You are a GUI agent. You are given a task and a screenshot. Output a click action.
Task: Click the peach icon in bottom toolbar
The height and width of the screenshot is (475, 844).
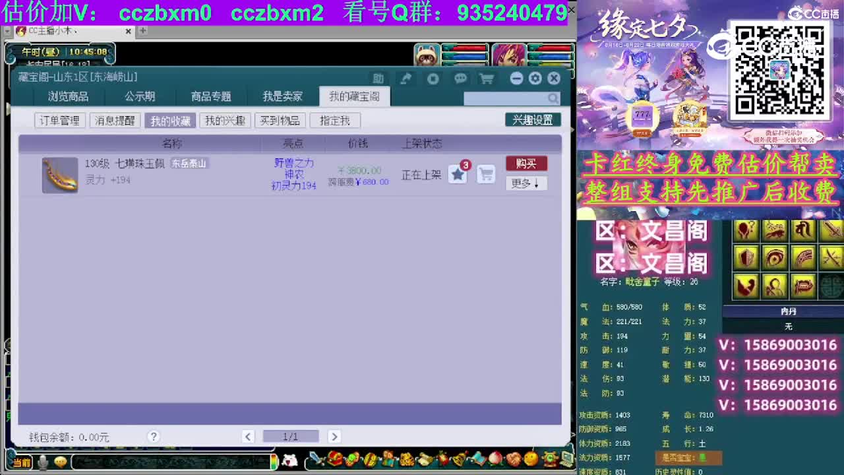click(x=495, y=459)
